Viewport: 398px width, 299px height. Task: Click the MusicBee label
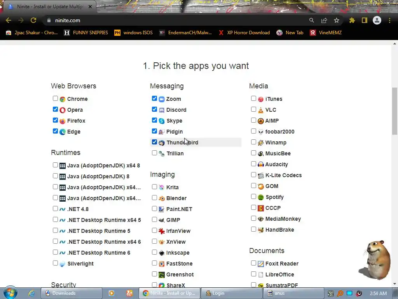coord(278,153)
